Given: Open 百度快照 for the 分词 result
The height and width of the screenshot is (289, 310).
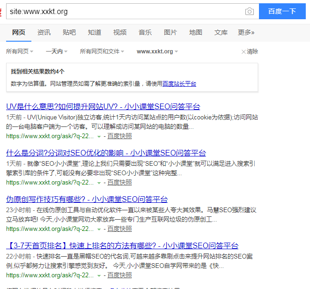Looking at the screenshot, I should (x=119, y=182).
